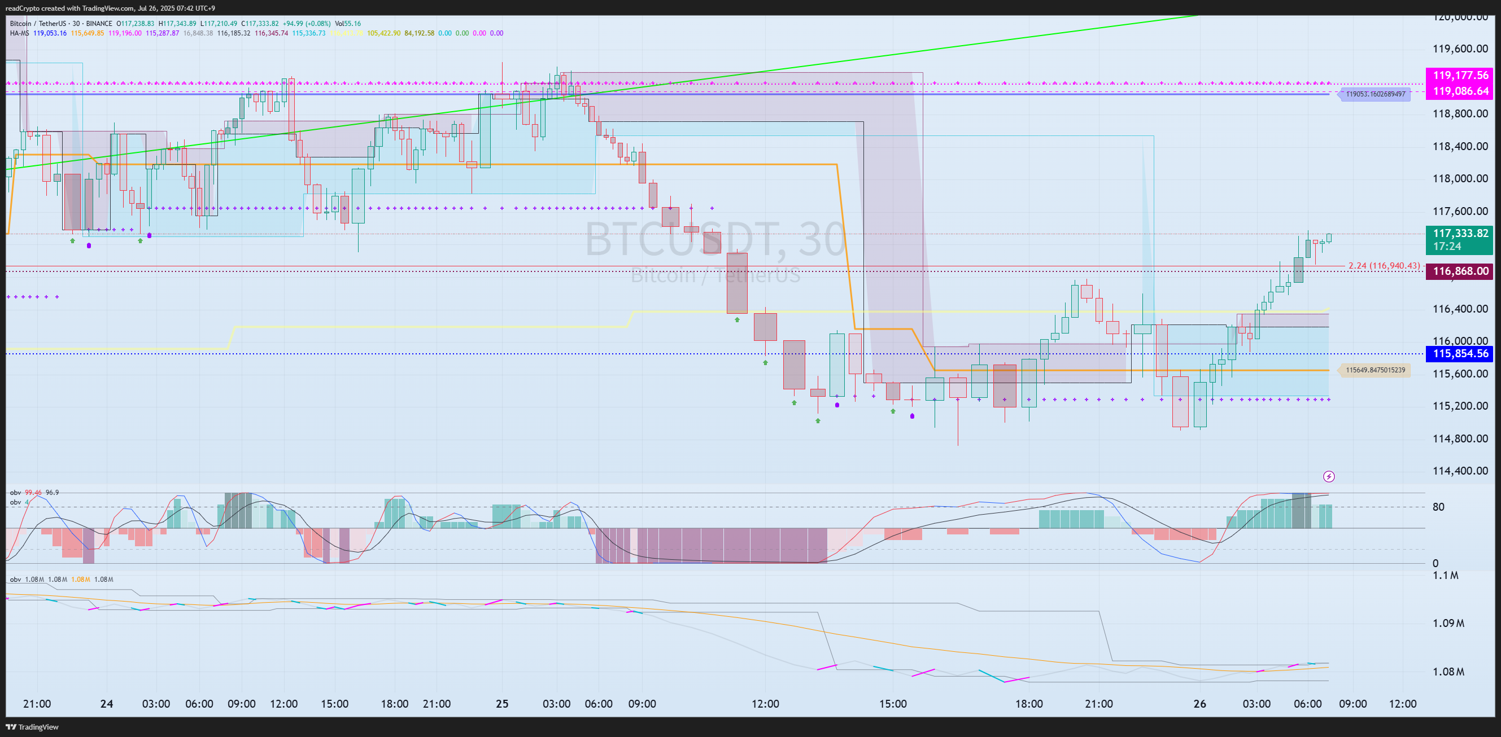Click the 'obv 99.46 96.9' oscillator legend
The height and width of the screenshot is (737, 1501).
click(34, 493)
